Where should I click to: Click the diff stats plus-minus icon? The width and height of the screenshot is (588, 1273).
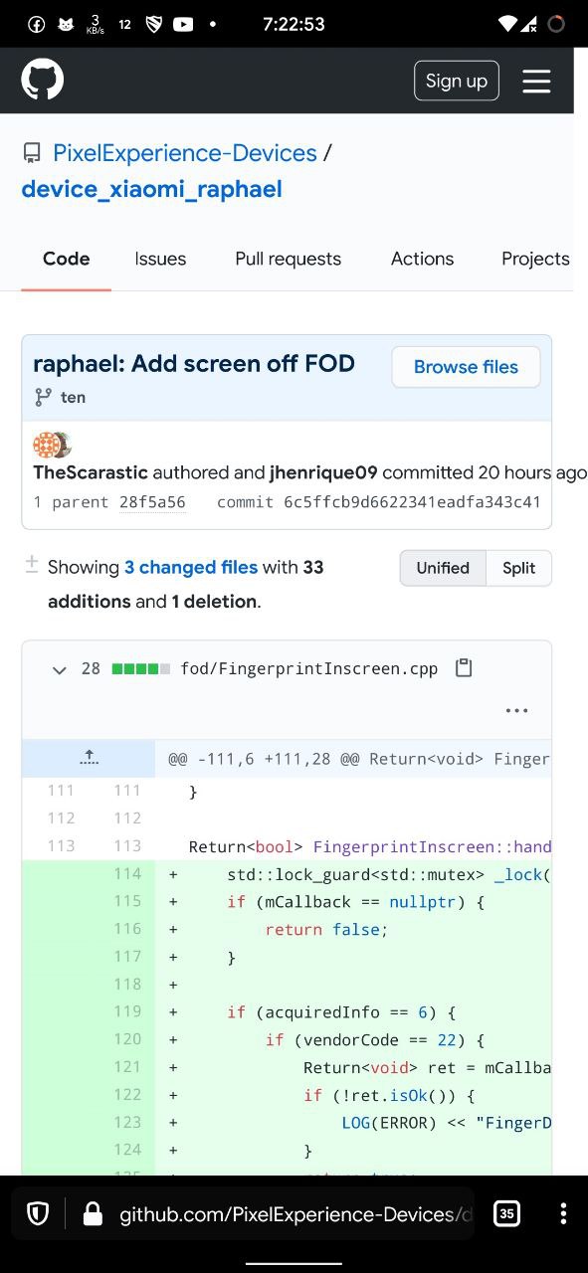(32, 565)
